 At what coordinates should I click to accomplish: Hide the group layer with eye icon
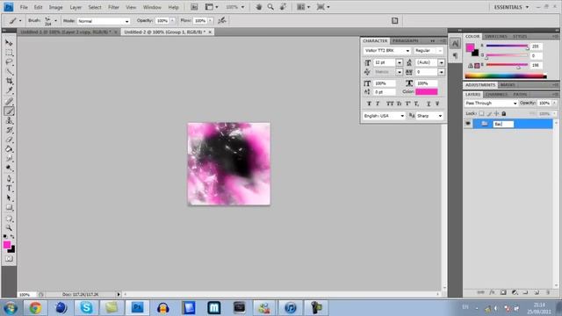[468, 124]
